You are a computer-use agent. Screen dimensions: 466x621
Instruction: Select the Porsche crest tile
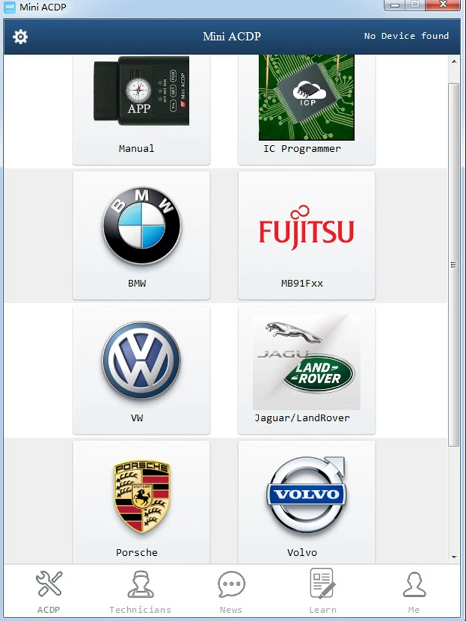pyautogui.click(x=141, y=502)
